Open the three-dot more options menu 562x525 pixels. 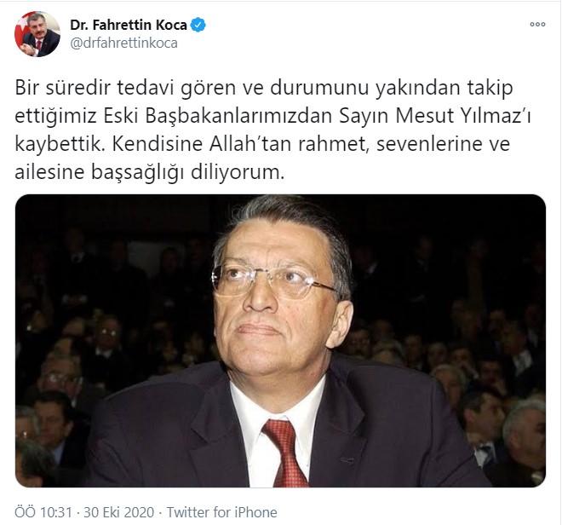(x=537, y=25)
